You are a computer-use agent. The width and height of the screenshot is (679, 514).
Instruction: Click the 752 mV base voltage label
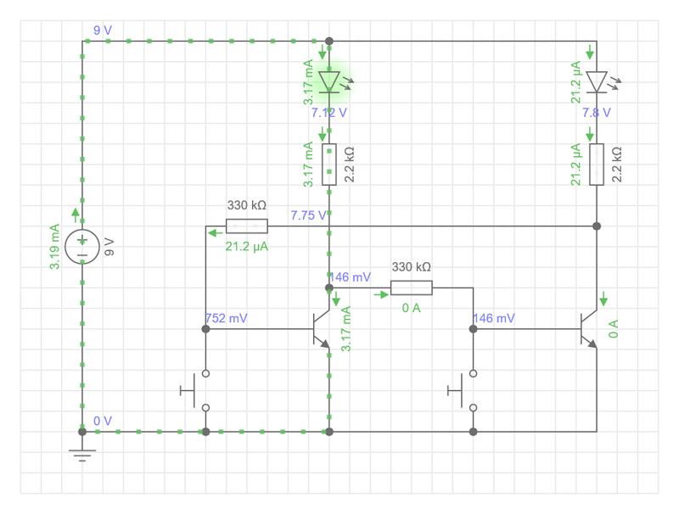coord(227,318)
